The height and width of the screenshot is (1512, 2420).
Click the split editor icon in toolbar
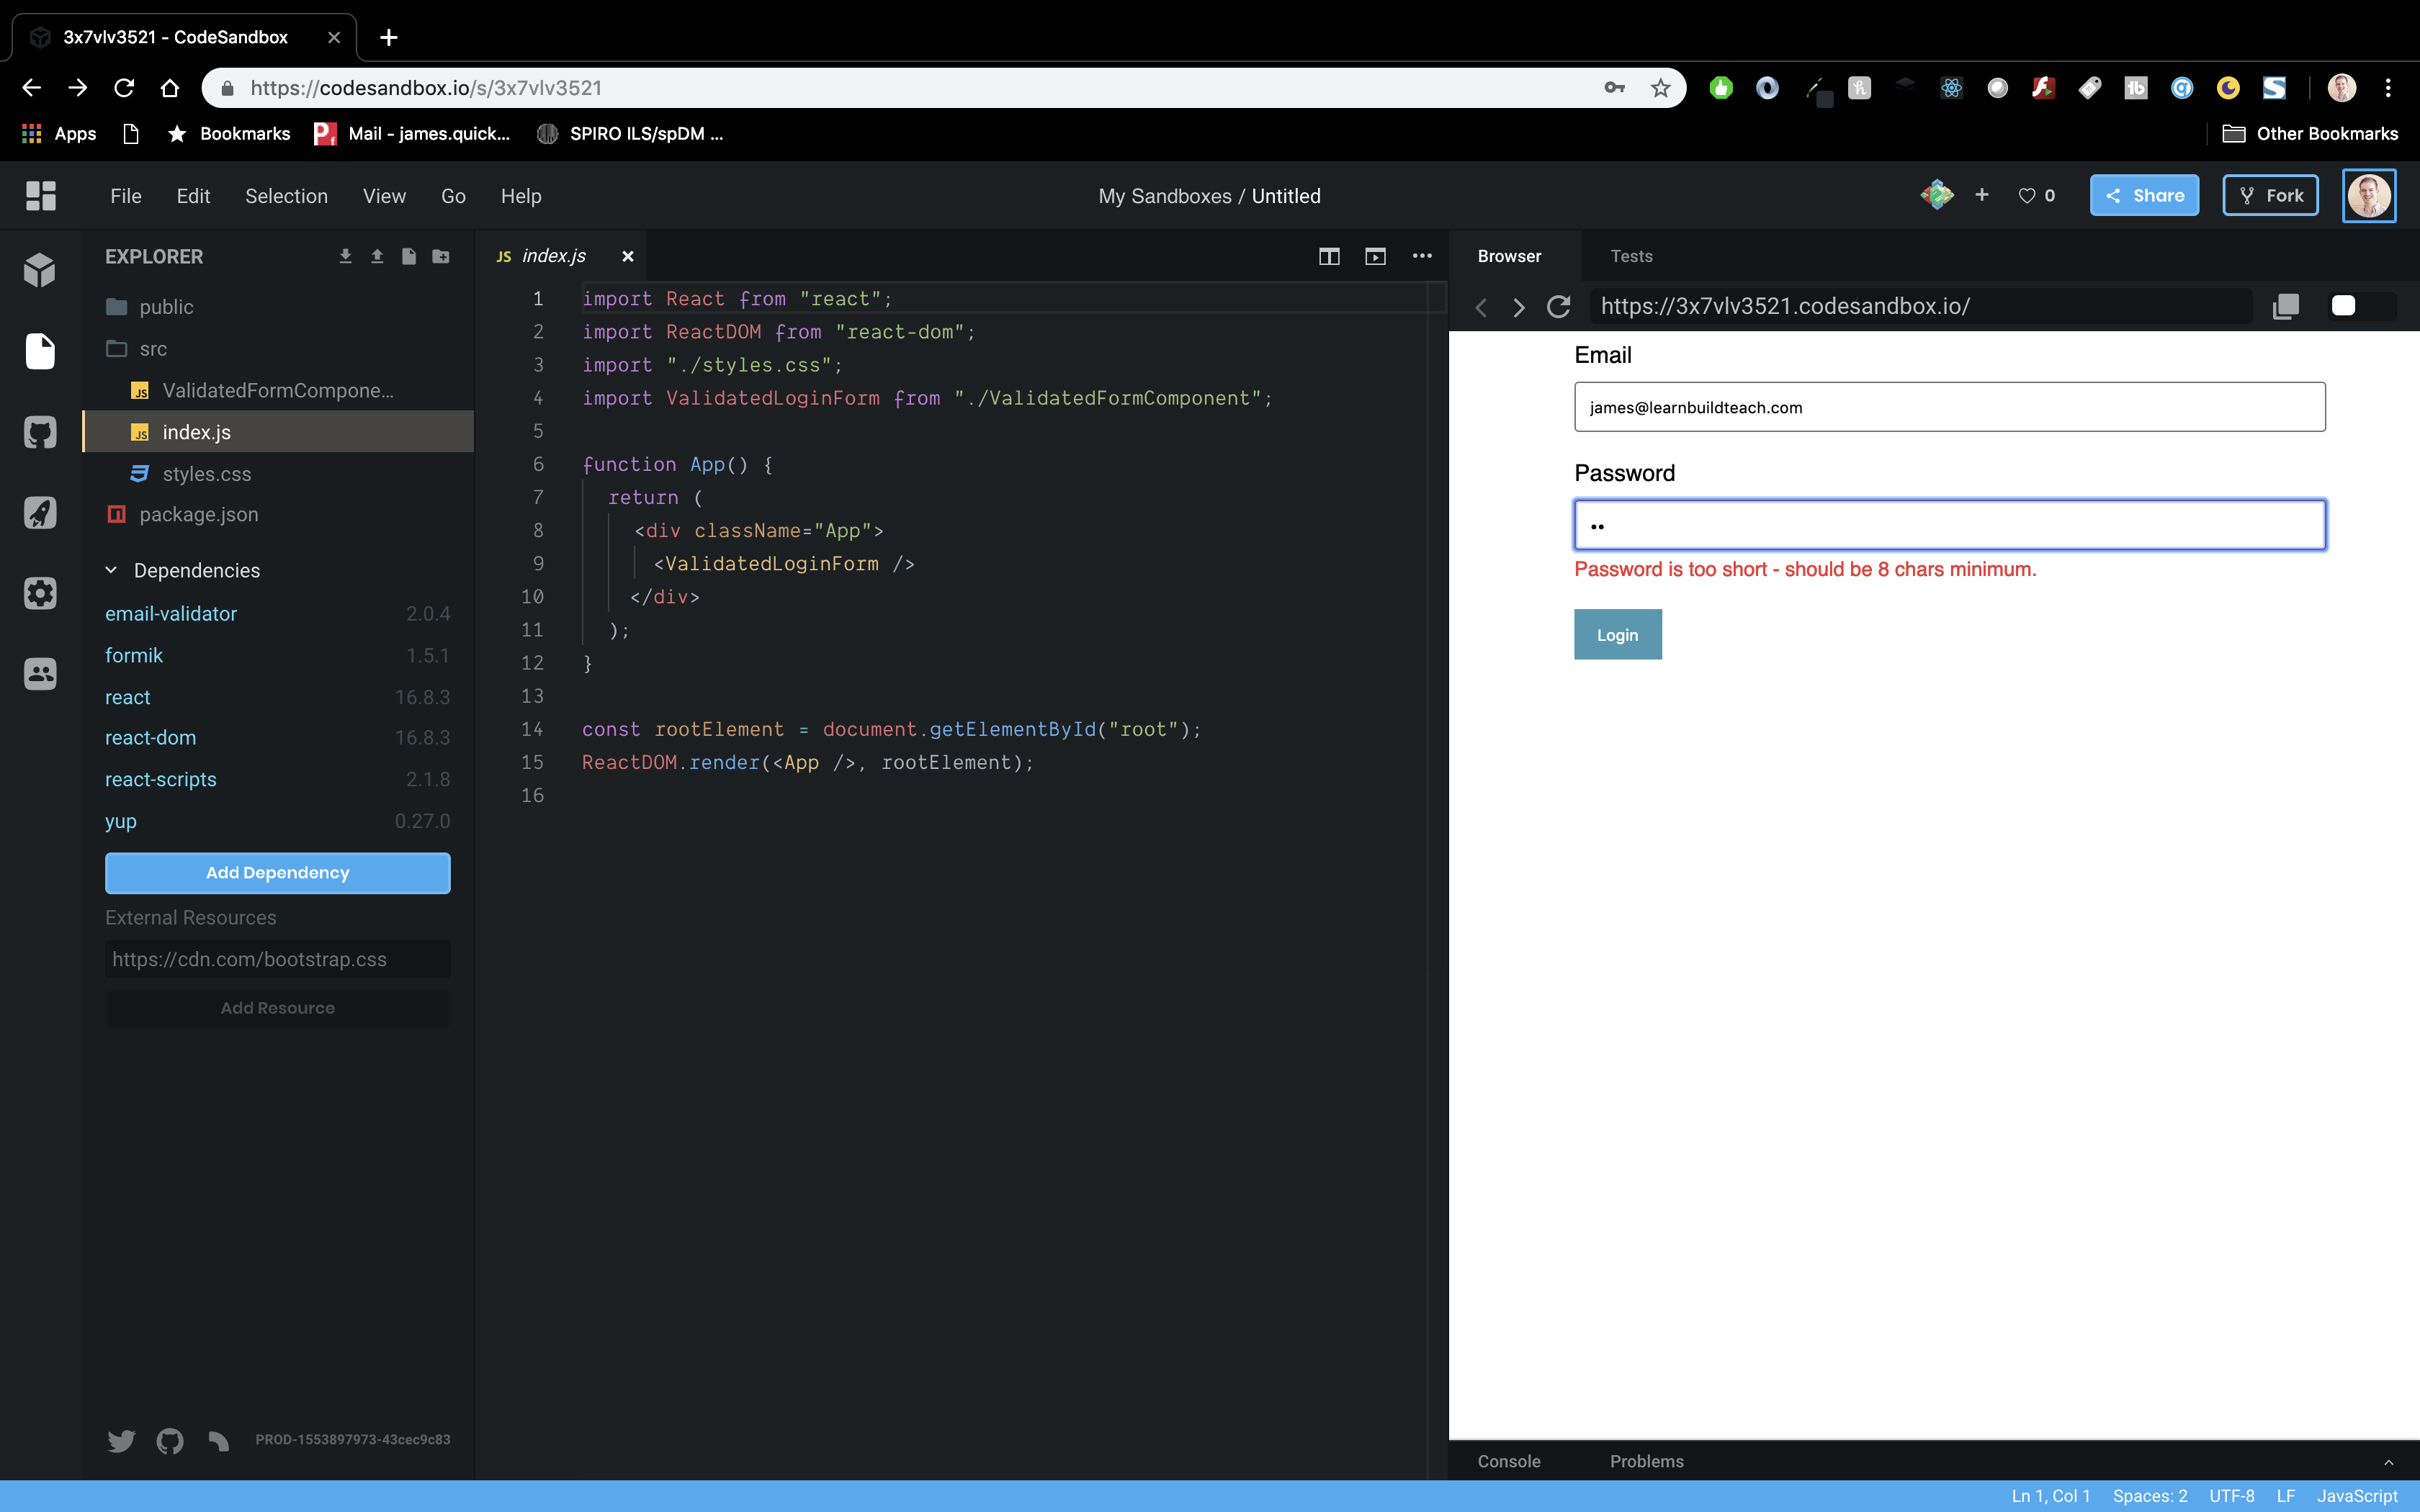point(1327,258)
